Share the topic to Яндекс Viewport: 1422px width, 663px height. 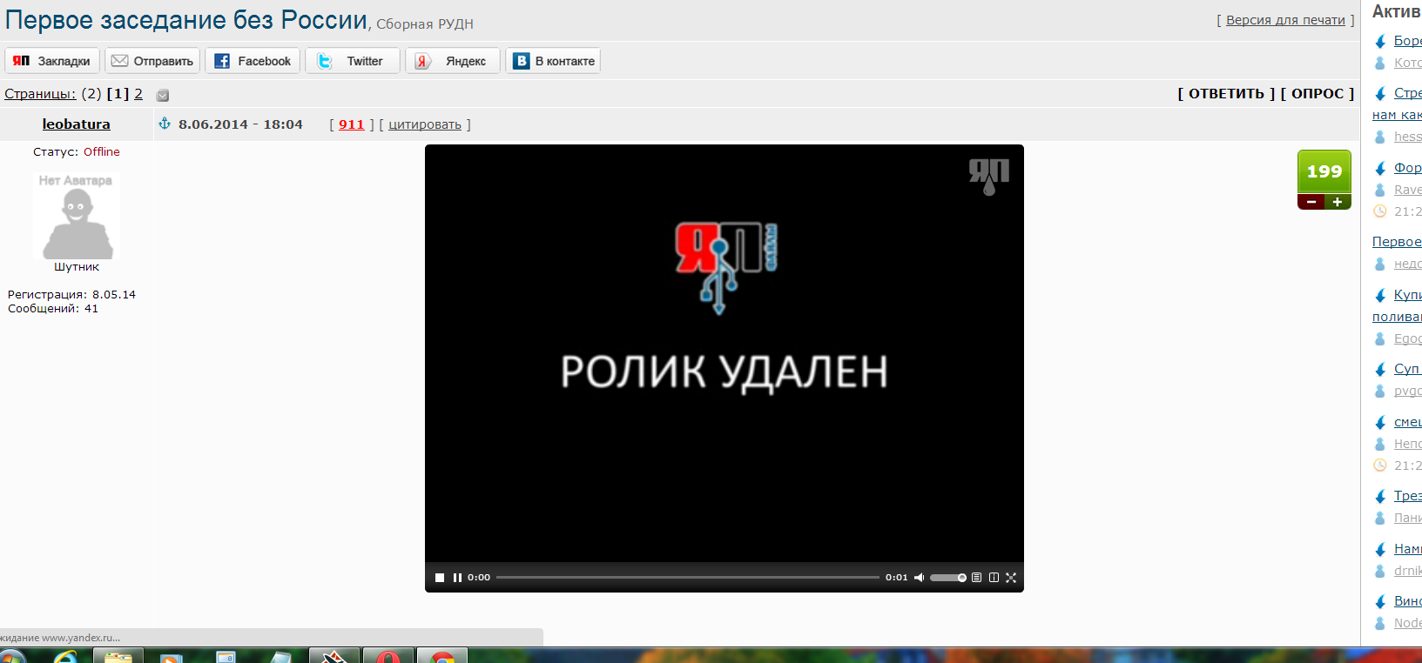[453, 61]
